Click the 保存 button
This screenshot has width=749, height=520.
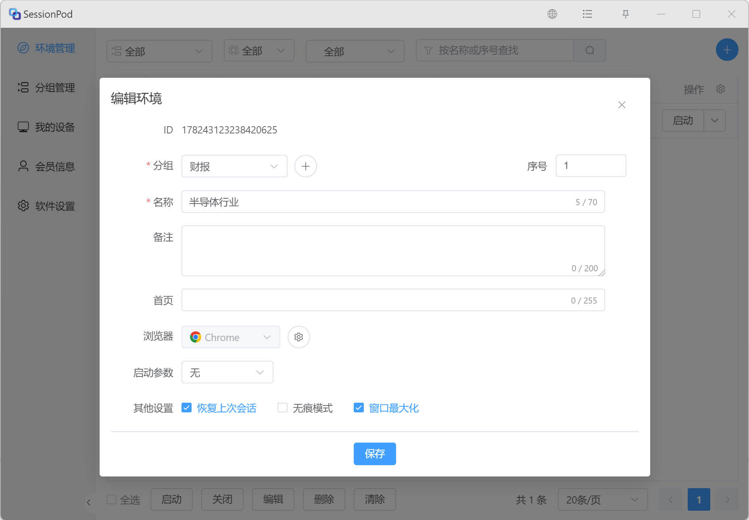click(375, 454)
